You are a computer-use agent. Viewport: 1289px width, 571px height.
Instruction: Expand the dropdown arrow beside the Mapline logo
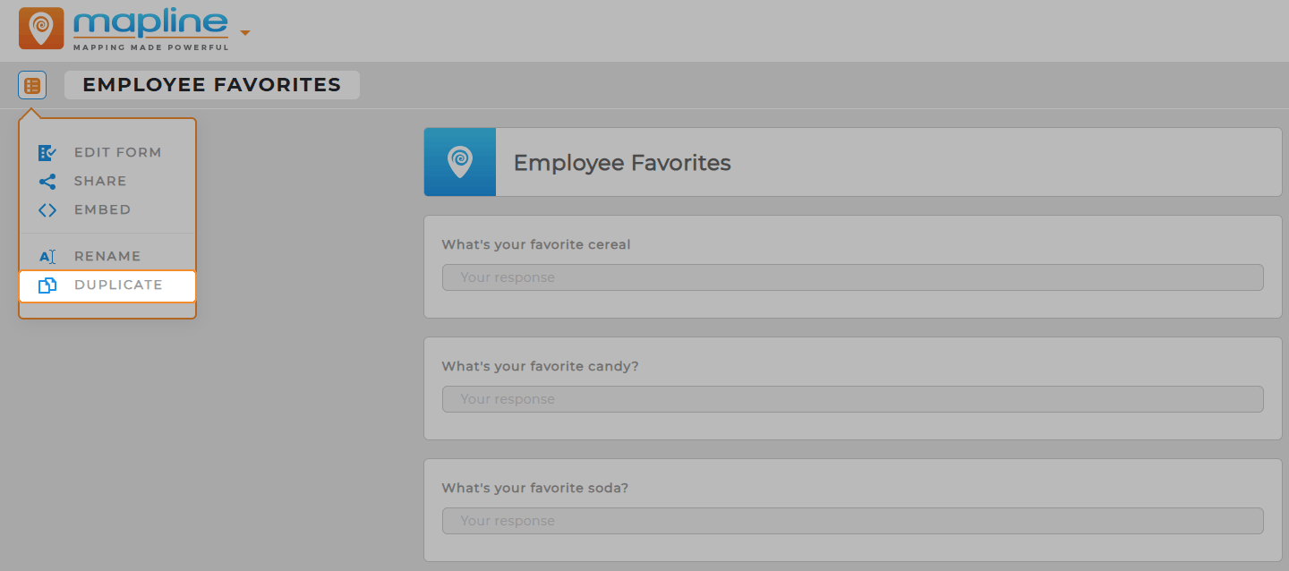click(x=244, y=31)
